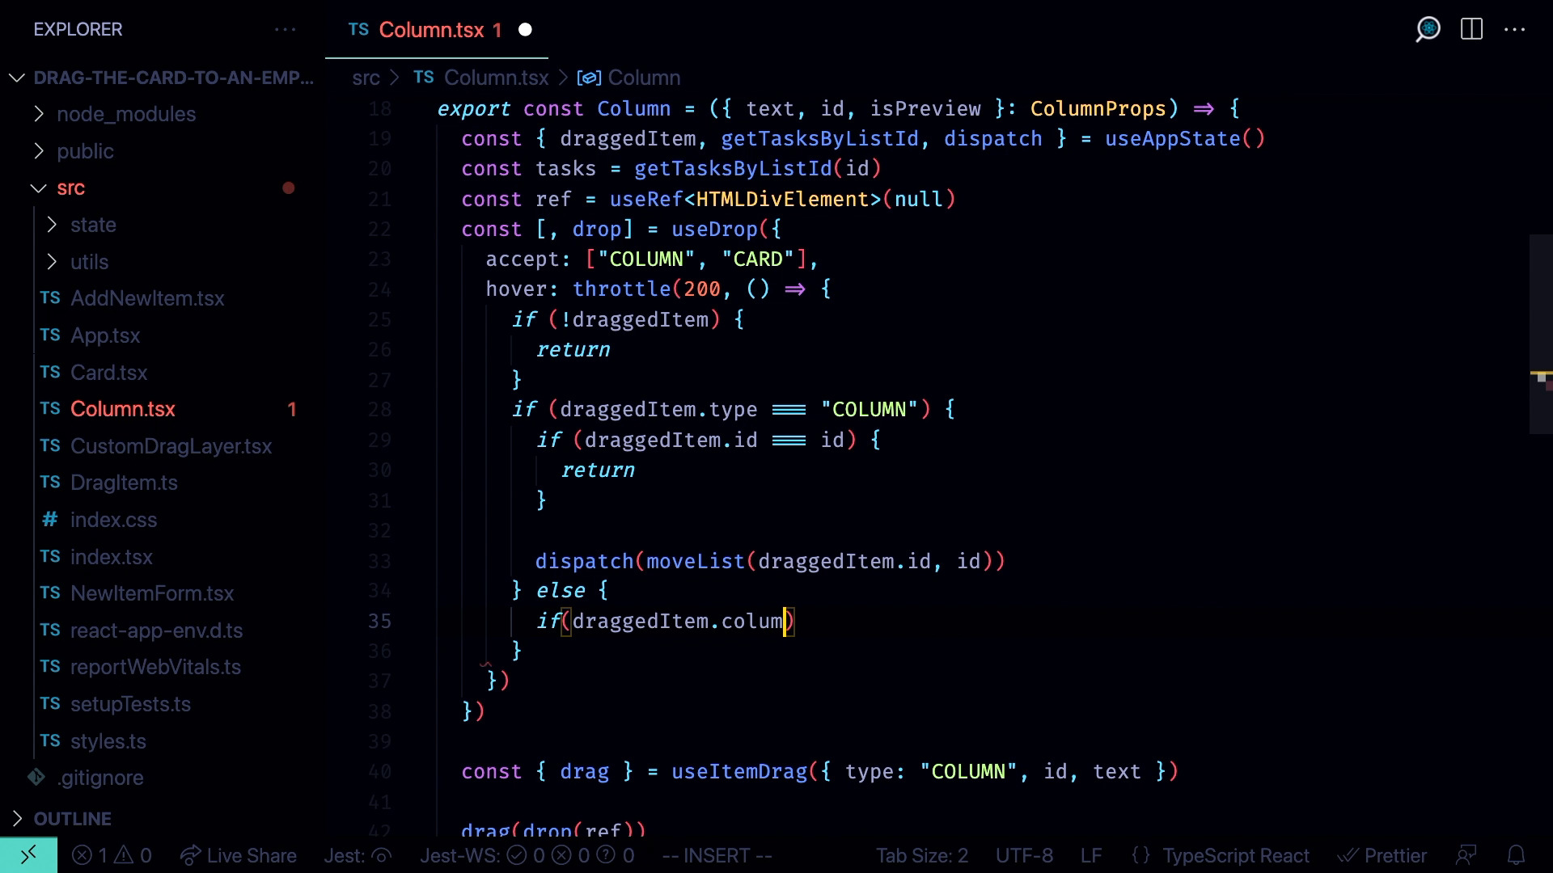Open more editor actions via ellipsis icon
The width and height of the screenshot is (1553, 873).
point(1516,29)
